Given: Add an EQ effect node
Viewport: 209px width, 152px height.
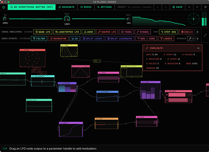Looking at the screenshot, I should coord(75,39).
